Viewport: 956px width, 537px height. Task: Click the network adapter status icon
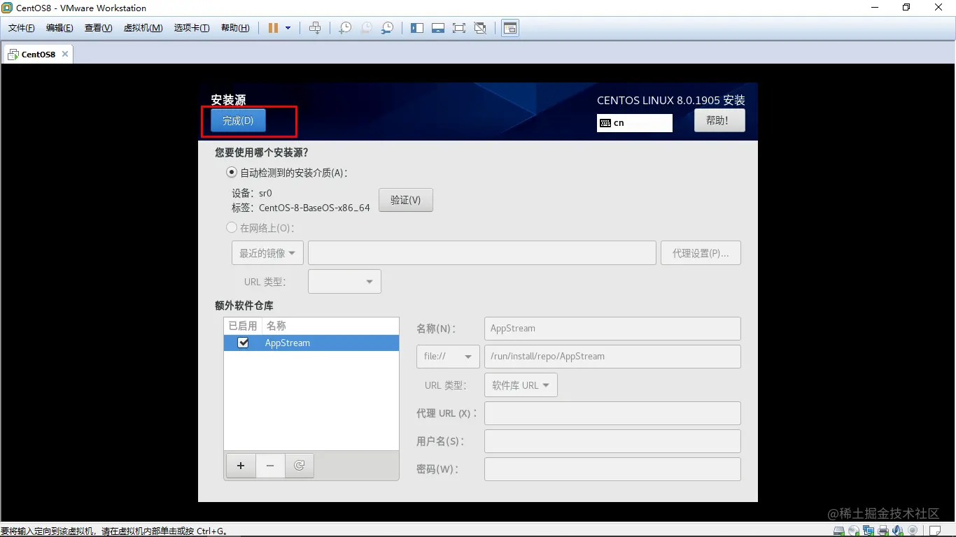[x=869, y=531]
